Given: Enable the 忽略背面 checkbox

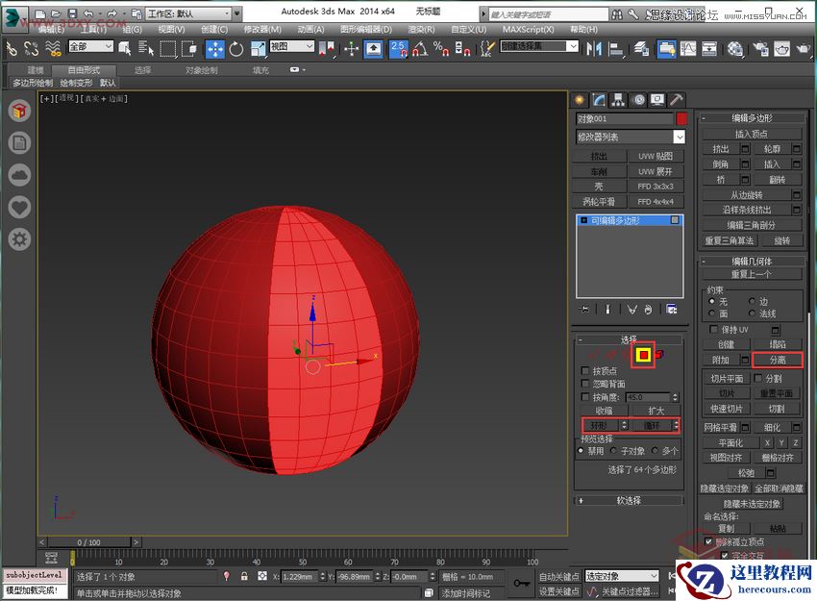Looking at the screenshot, I should click(584, 383).
